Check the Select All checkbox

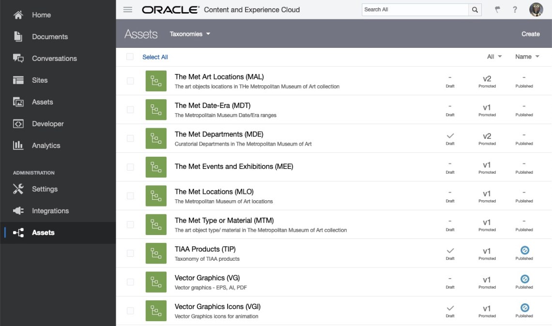(130, 57)
